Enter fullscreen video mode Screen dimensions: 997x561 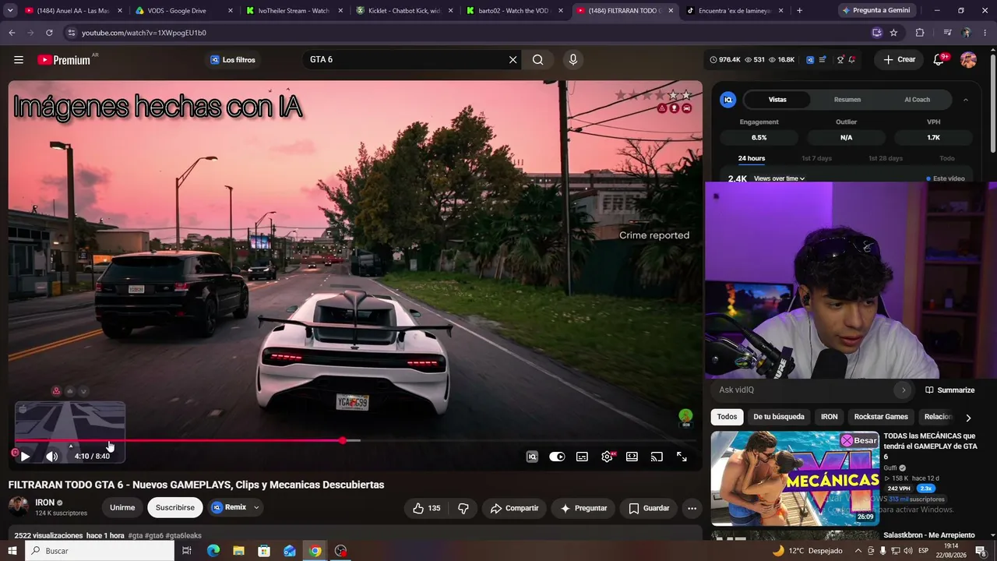click(682, 457)
